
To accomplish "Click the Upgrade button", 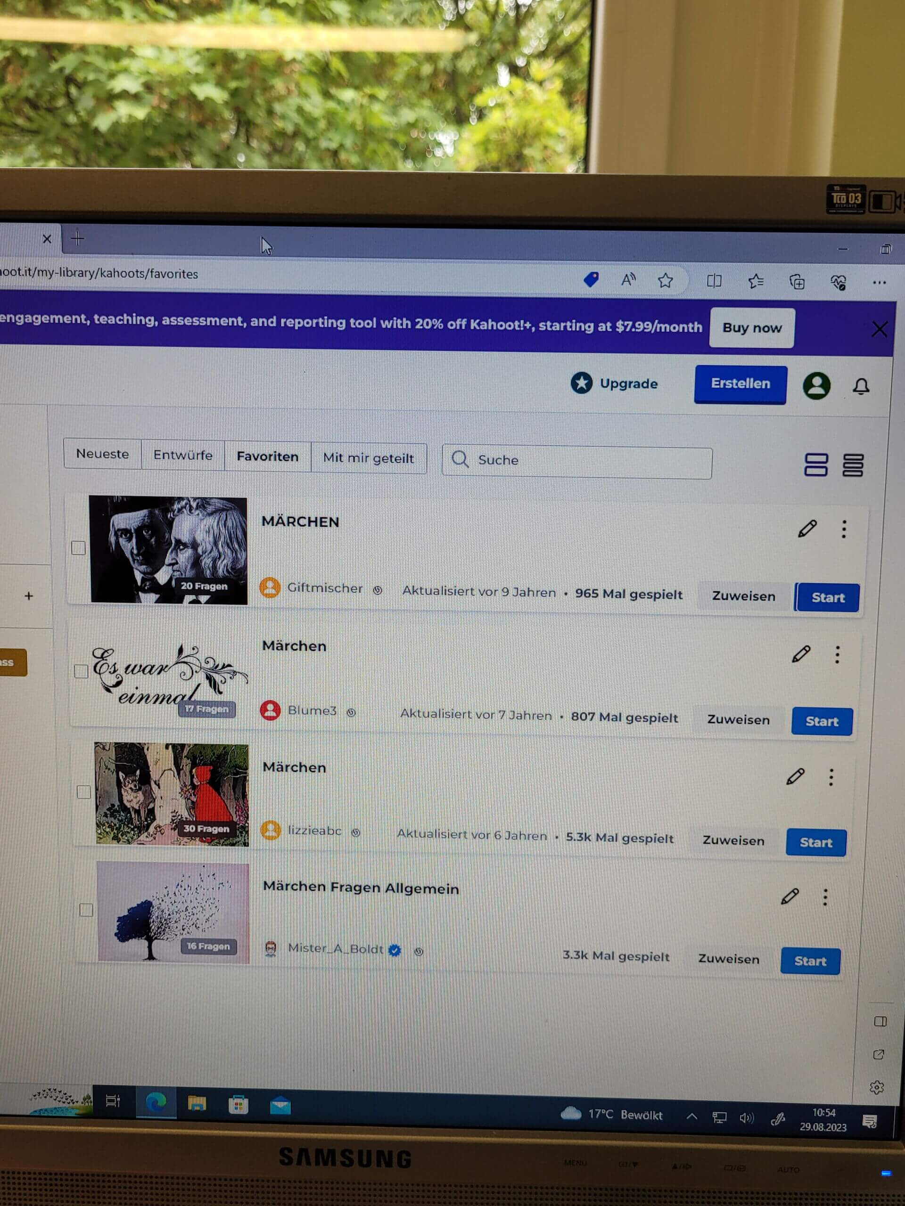I will point(614,383).
